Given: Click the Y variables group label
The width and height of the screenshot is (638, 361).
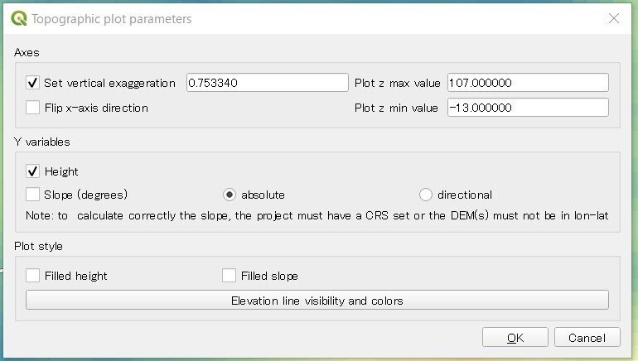Looking at the screenshot, I should pos(42,142).
